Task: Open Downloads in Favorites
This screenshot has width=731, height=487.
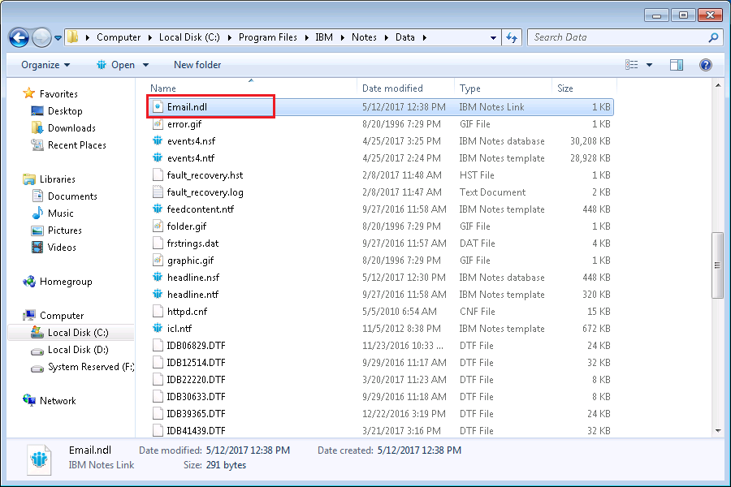Action: 71,128
